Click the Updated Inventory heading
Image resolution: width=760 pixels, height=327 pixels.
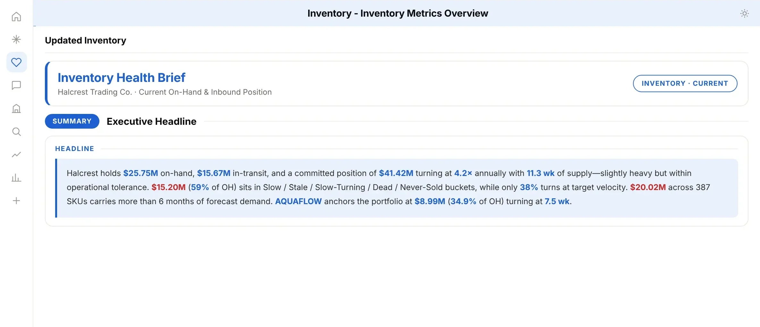86,40
